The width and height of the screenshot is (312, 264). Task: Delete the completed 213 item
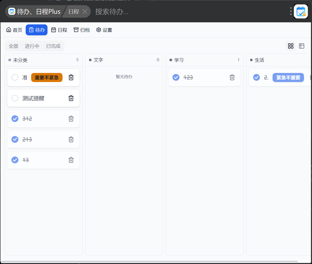pos(71,139)
